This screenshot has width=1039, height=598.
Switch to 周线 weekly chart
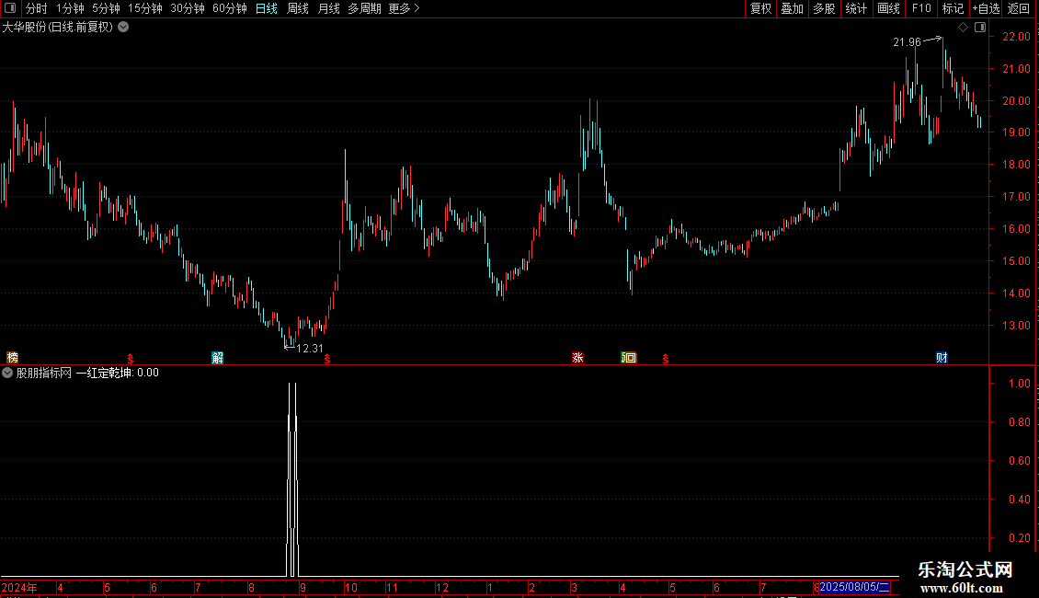click(x=298, y=8)
